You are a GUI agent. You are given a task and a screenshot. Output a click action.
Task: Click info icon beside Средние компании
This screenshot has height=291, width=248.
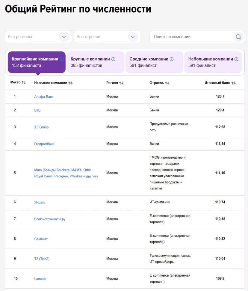tap(172, 59)
